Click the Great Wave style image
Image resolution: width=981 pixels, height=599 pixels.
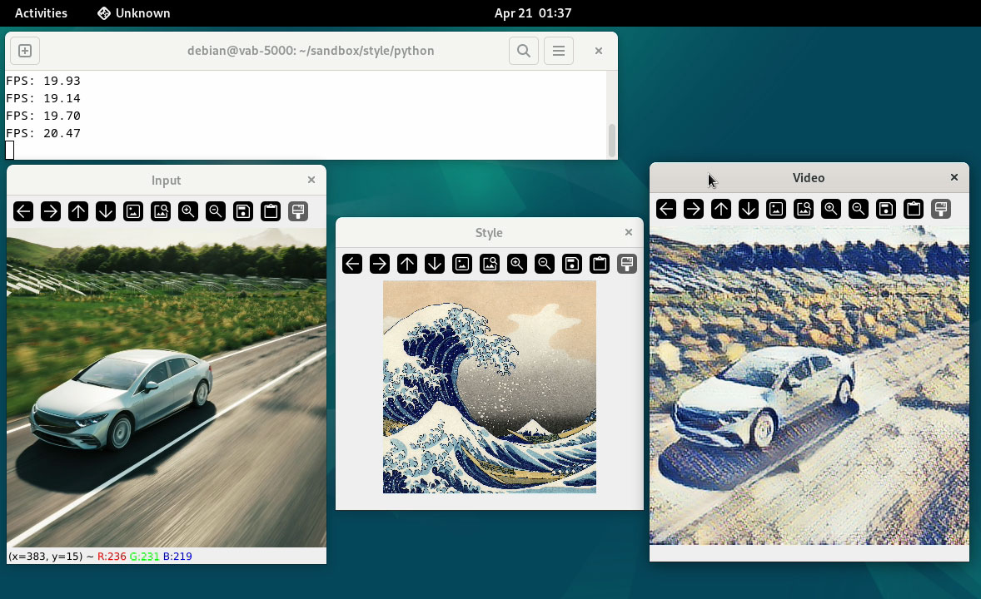coord(489,387)
